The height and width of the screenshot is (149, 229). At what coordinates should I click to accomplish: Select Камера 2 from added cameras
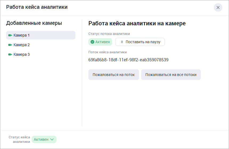pyautogui.click(x=22, y=45)
